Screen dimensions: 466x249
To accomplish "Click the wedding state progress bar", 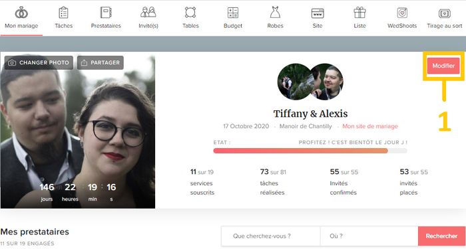I will [310, 151].
